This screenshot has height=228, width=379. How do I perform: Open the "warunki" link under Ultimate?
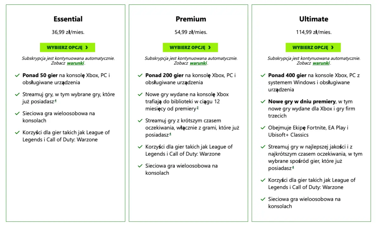click(x=321, y=63)
